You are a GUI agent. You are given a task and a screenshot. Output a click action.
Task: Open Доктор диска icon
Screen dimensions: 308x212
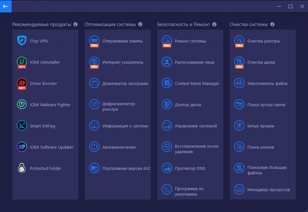point(167,104)
